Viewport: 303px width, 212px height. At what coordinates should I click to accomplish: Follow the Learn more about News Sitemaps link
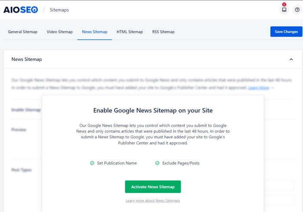pyautogui.click(x=153, y=201)
